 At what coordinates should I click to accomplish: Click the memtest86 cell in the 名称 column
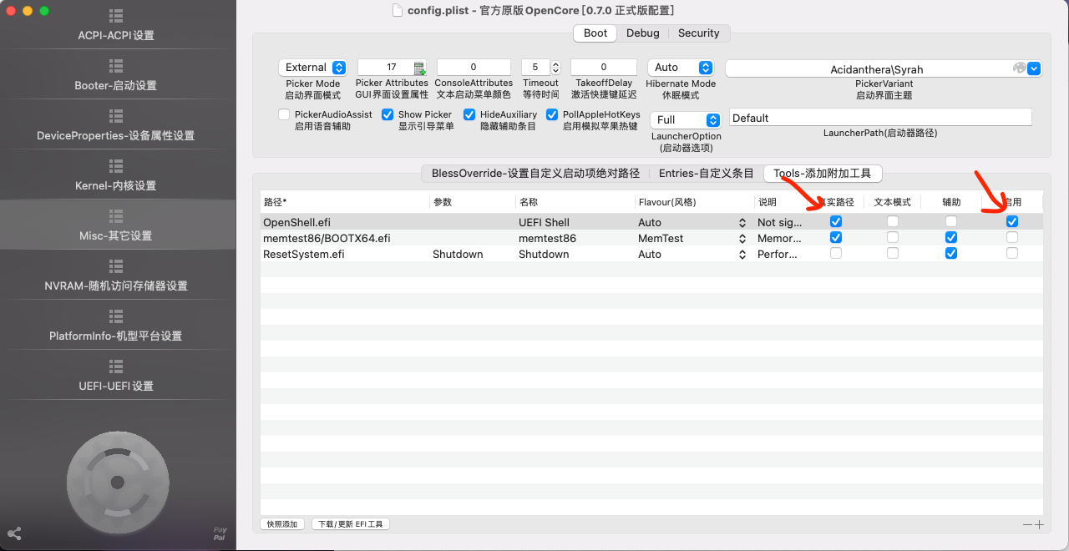click(x=575, y=239)
